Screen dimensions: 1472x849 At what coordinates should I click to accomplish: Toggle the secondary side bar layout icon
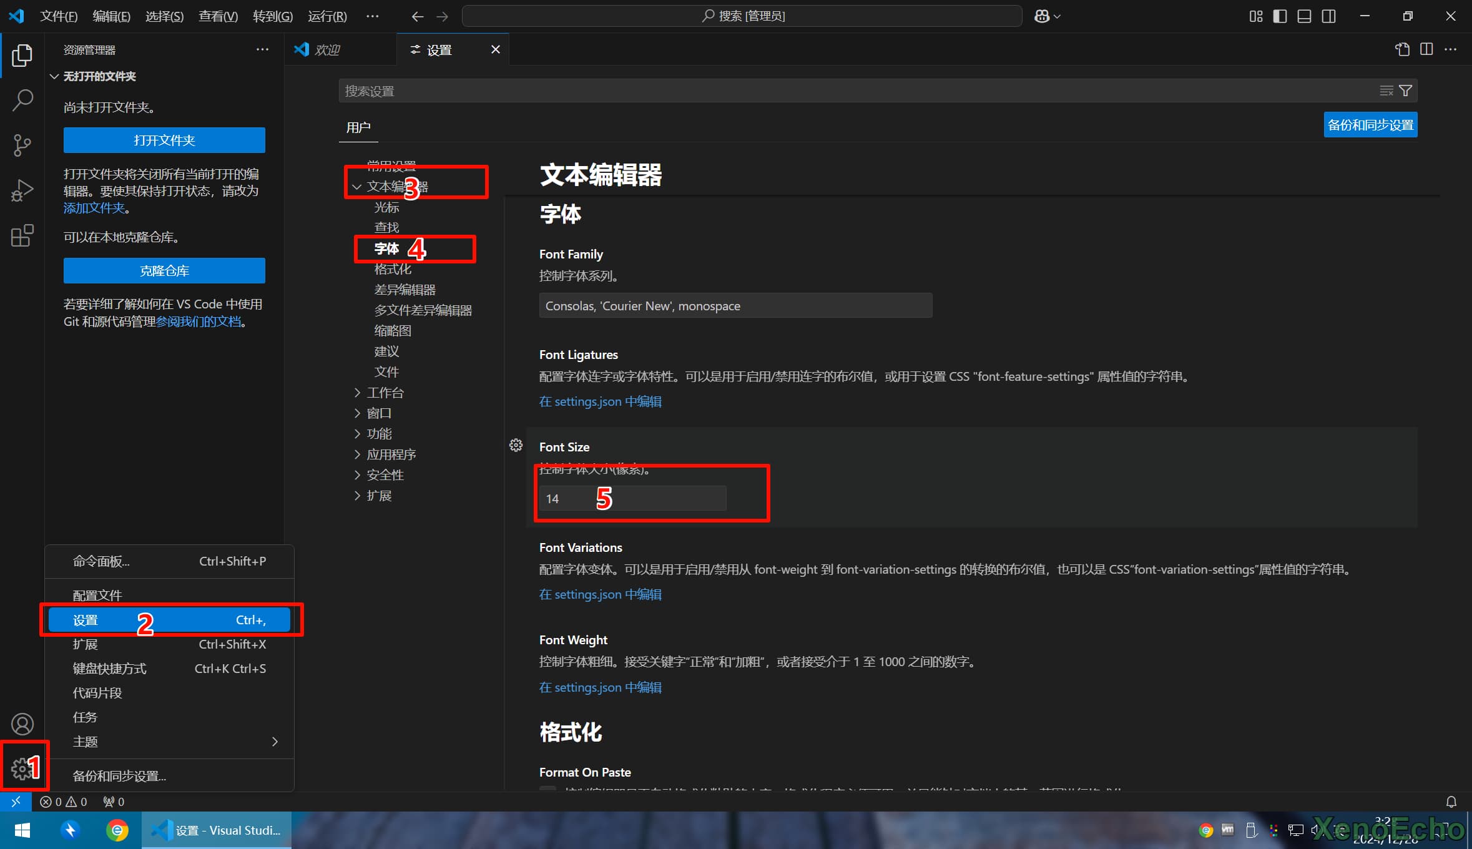(1328, 16)
